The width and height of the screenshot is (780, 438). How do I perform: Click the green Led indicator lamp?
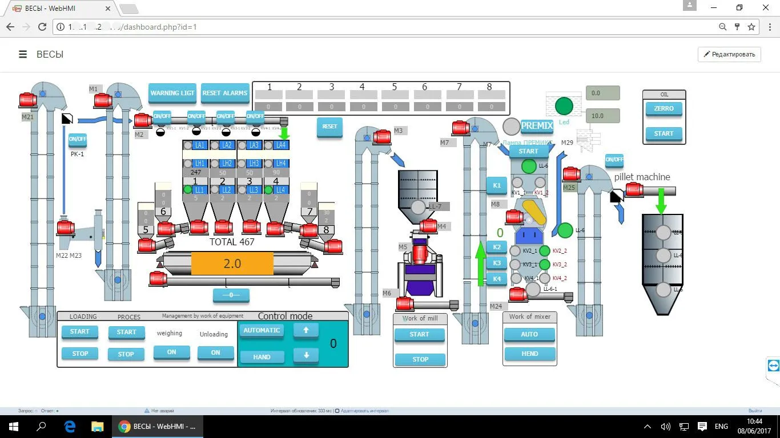pos(564,106)
